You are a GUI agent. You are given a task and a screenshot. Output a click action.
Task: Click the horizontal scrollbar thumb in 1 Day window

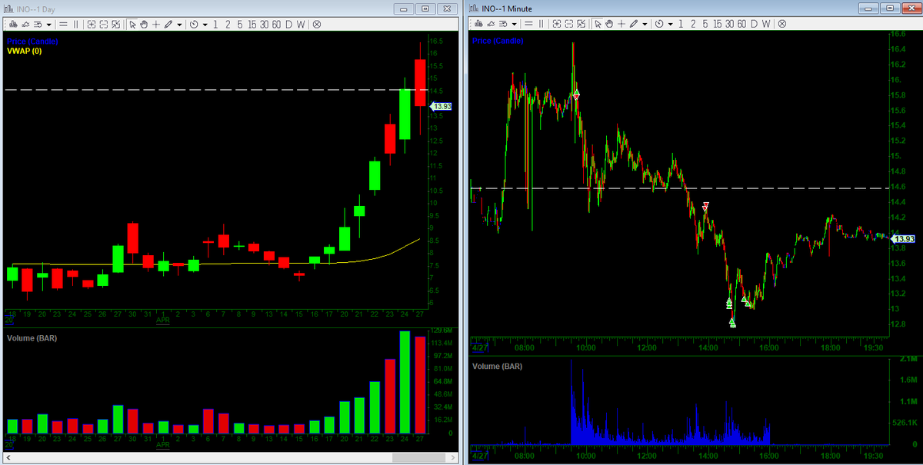[418, 458]
